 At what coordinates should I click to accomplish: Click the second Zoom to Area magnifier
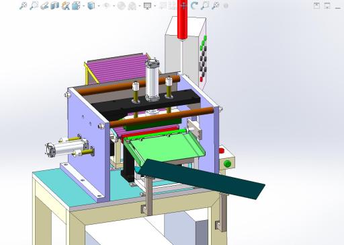point(205,5)
